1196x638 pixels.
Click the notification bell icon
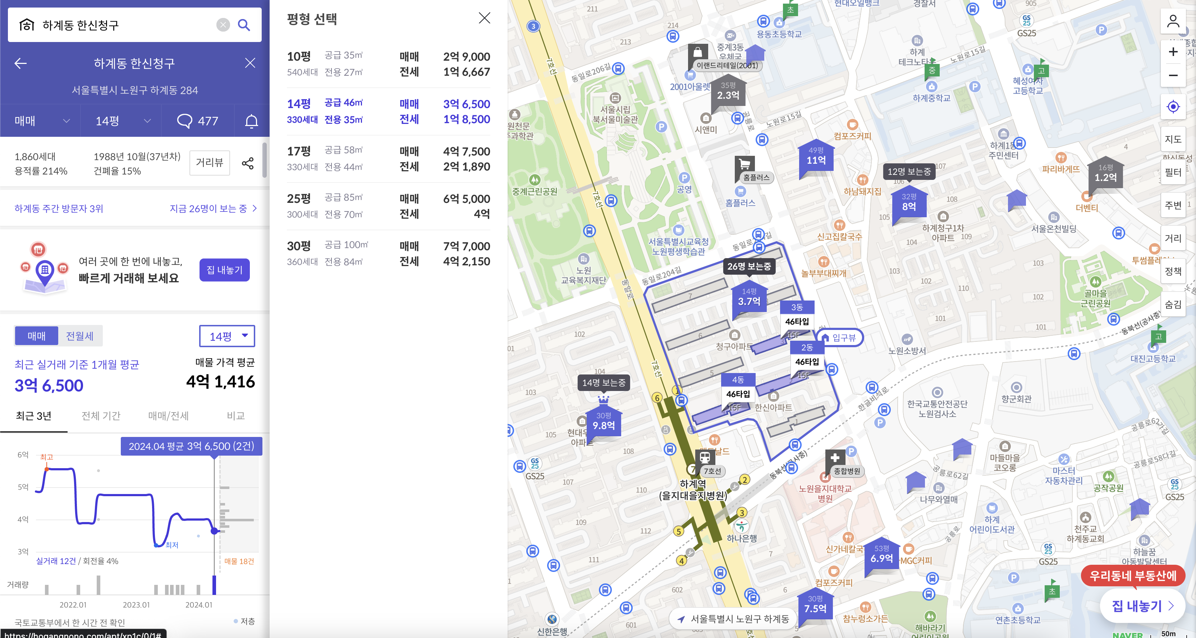click(x=251, y=121)
